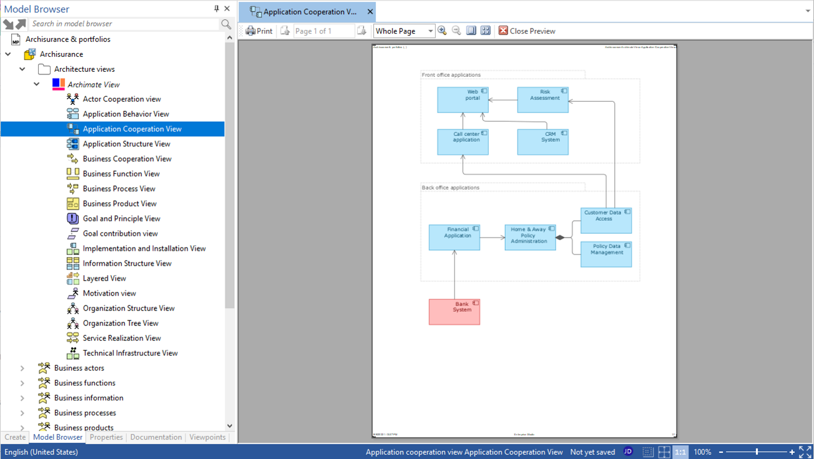Select Application Behavior View icon

[x=73, y=114]
